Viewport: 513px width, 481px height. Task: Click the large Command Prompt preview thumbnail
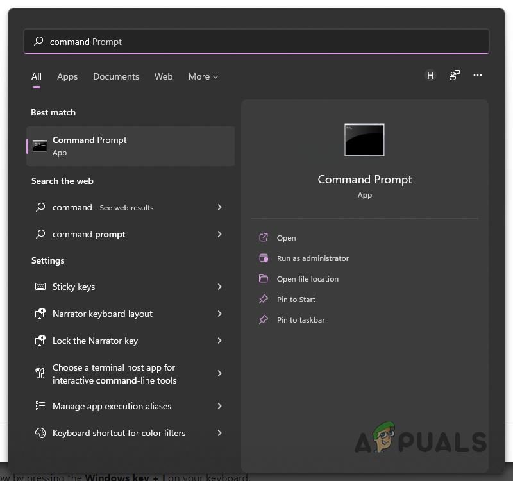(x=364, y=140)
